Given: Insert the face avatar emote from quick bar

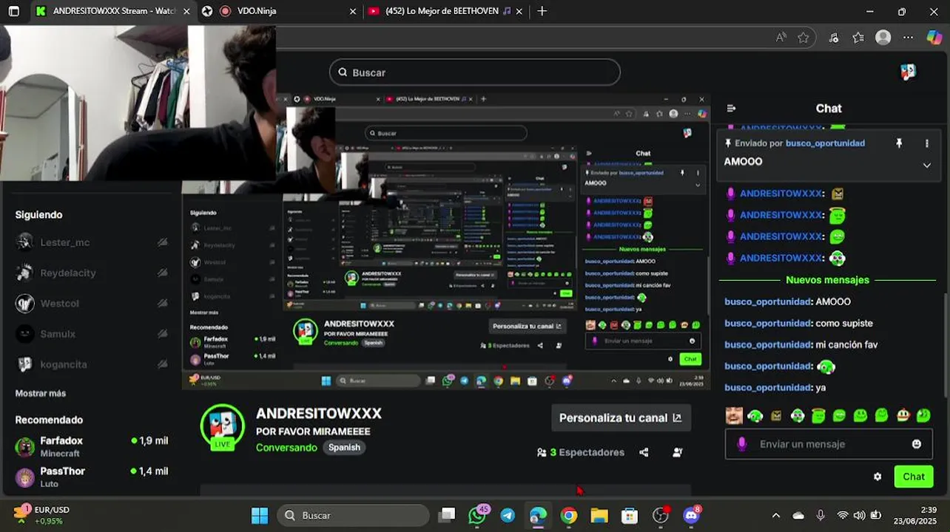Looking at the screenshot, I should point(733,415).
